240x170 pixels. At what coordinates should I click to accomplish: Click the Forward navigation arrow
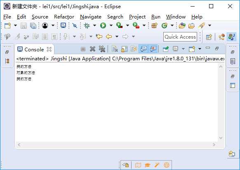pyautogui.click(x=125, y=37)
